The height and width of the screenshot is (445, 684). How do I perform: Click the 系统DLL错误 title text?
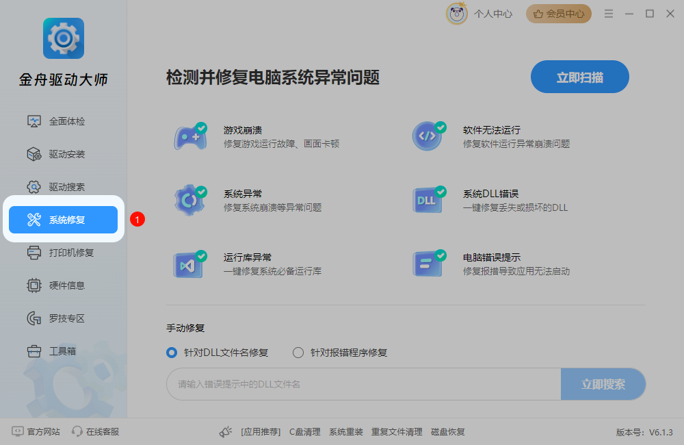pos(490,194)
